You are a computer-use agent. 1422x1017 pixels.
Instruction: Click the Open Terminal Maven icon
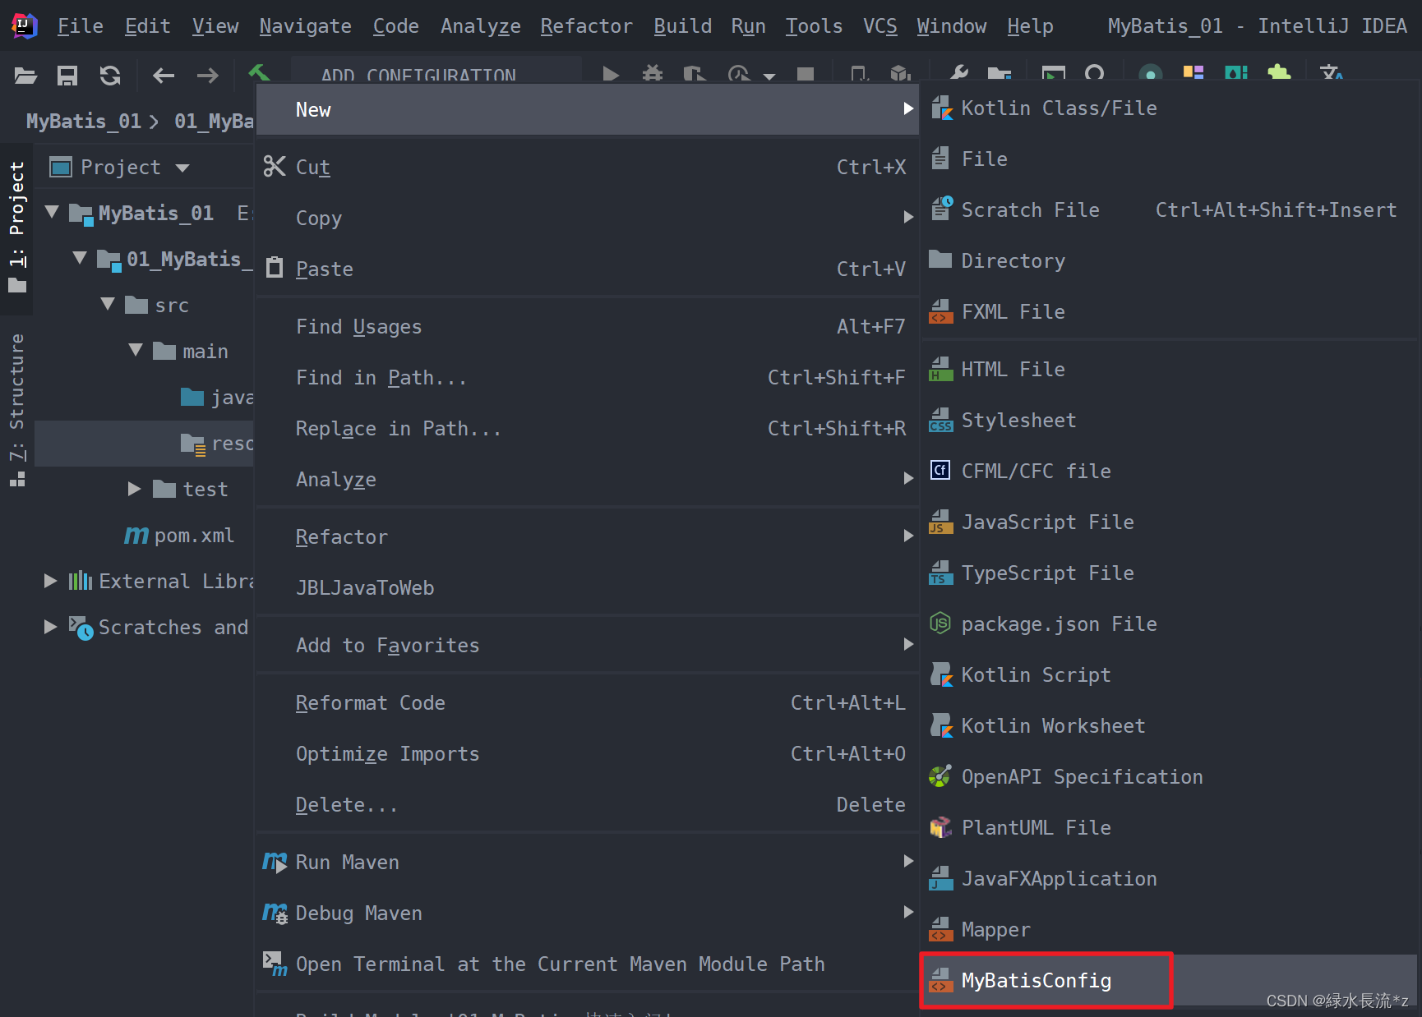[x=275, y=964]
